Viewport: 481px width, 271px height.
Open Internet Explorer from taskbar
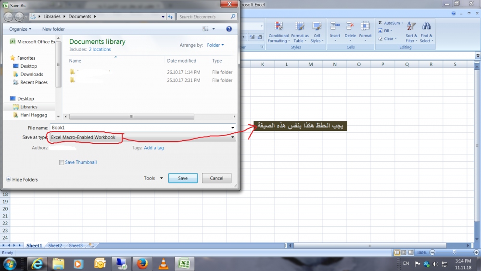pyautogui.click(x=38, y=264)
